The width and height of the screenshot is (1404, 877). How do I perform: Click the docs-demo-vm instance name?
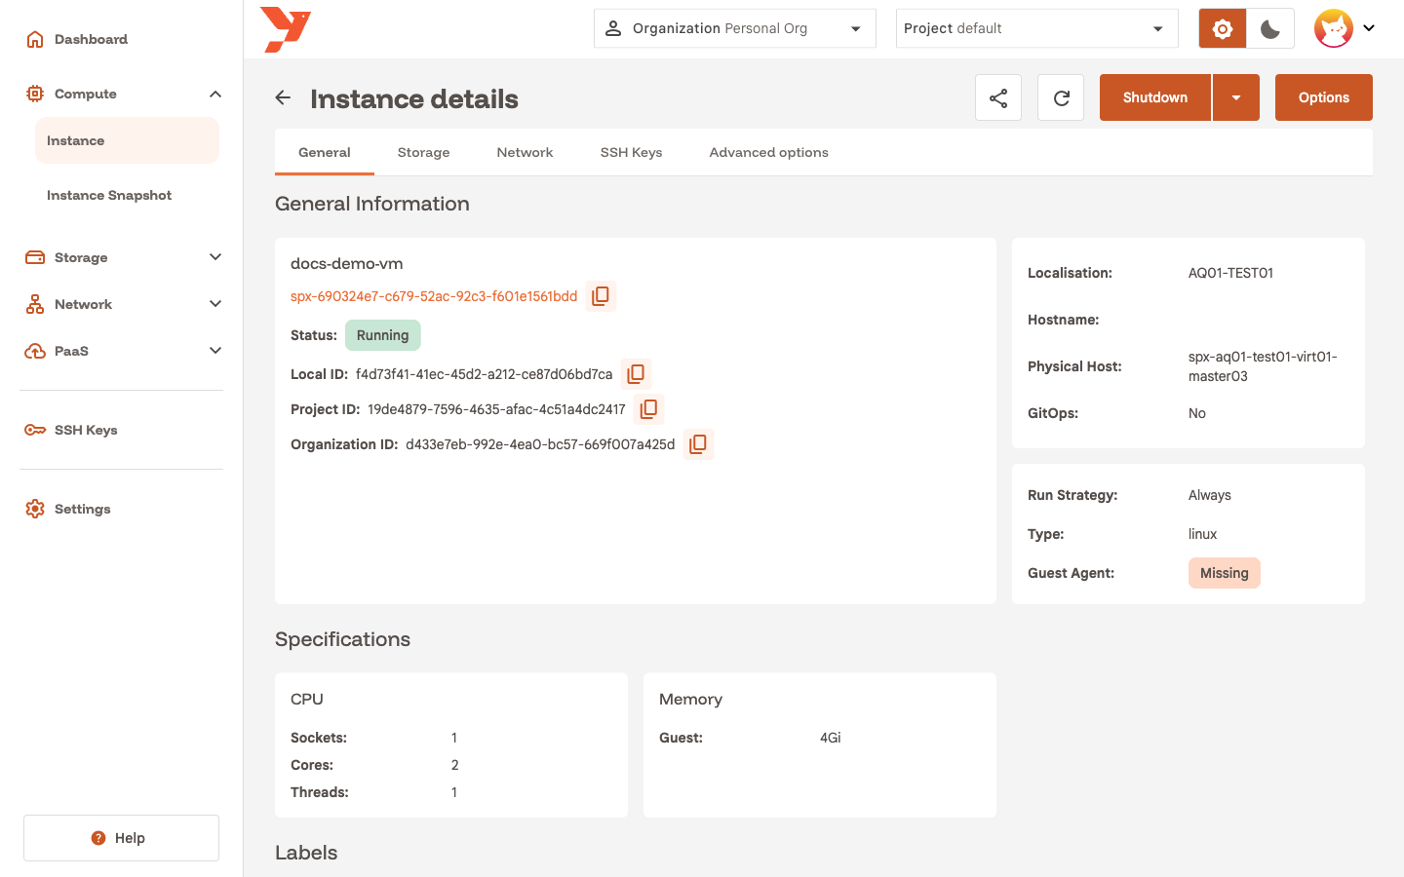pyautogui.click(x=346, y=263)
